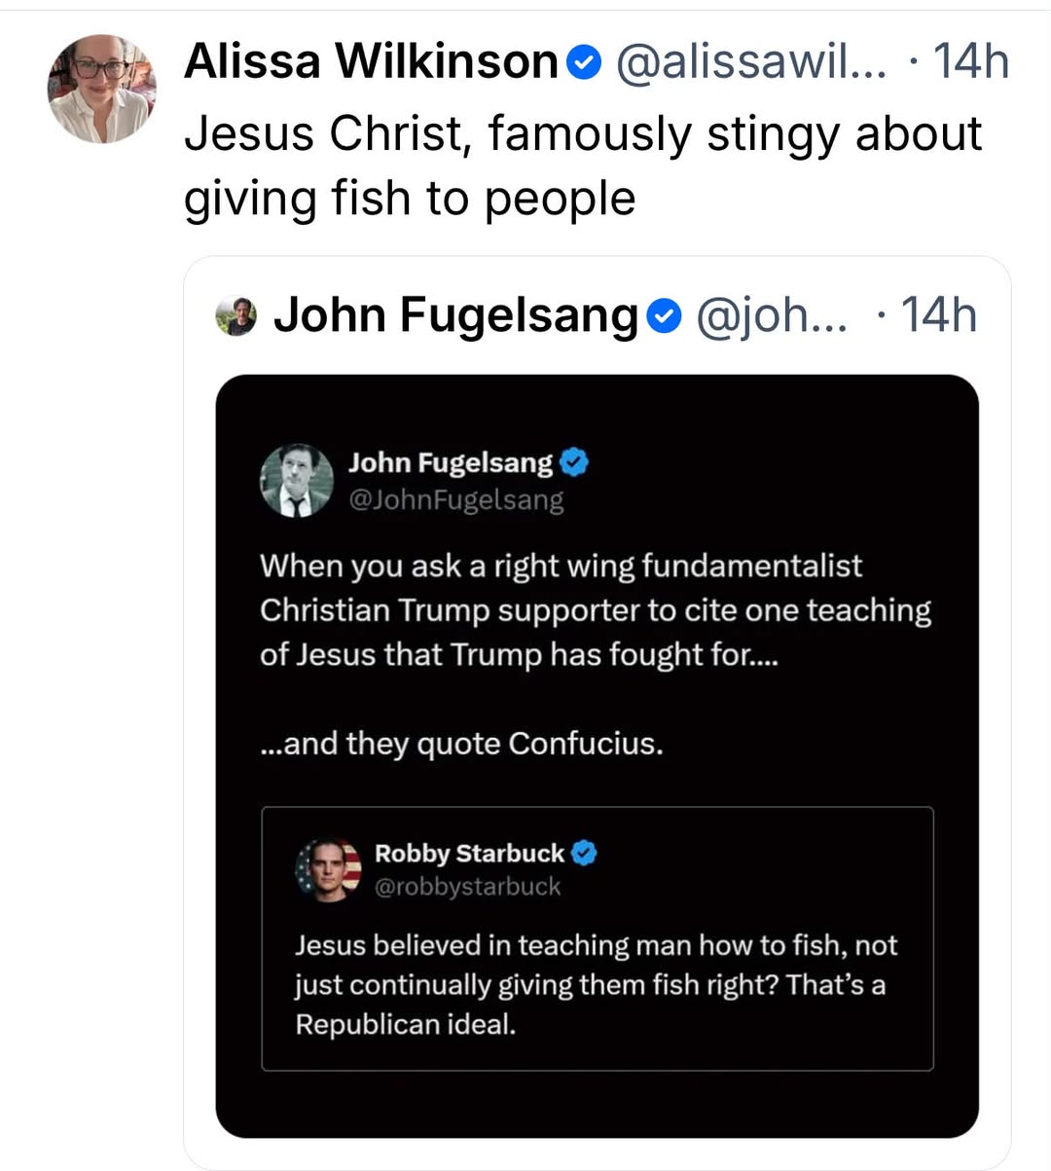Click the Robby Starbuck name label
Viewport: 1051px width, 1171px height.
coord(469,854)
